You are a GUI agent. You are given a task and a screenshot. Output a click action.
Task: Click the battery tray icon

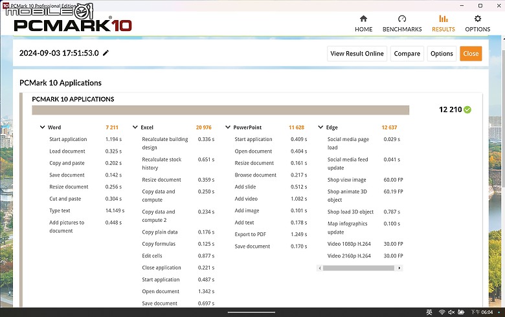click(461, 312)
